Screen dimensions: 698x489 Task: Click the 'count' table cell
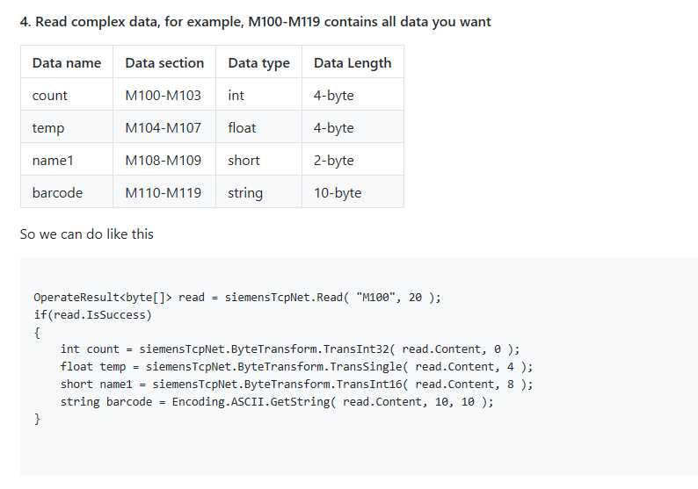coord(67,95)
